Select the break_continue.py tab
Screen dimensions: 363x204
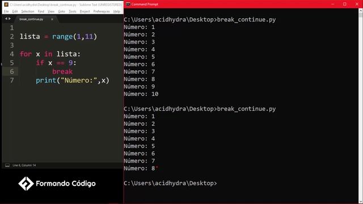[31, 19]
